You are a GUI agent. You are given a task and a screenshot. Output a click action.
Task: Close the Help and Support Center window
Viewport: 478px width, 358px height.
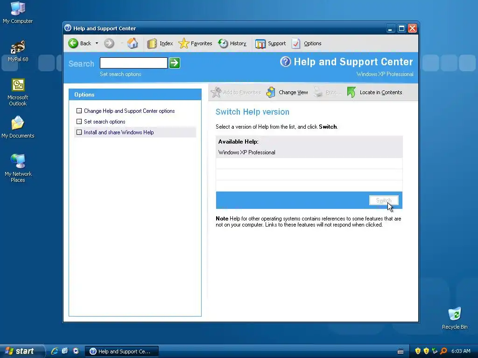[413, 28]
